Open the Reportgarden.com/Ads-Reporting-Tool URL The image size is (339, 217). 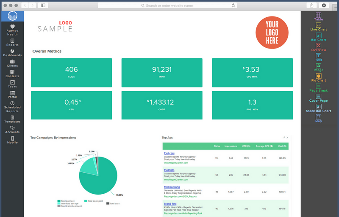tap(183, 213)
